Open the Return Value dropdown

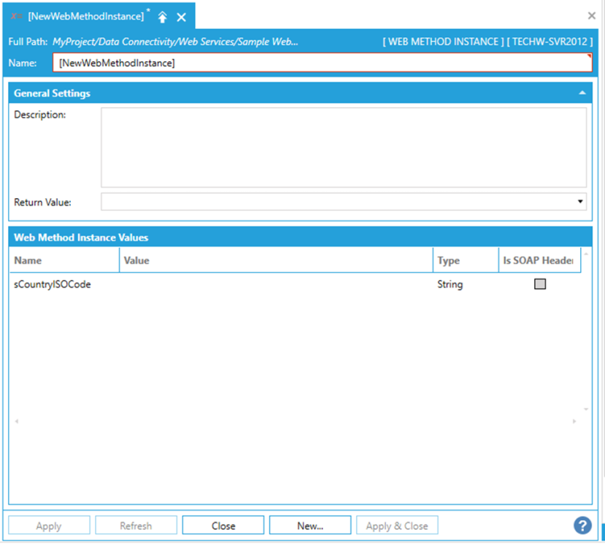[x=580, y=202]
